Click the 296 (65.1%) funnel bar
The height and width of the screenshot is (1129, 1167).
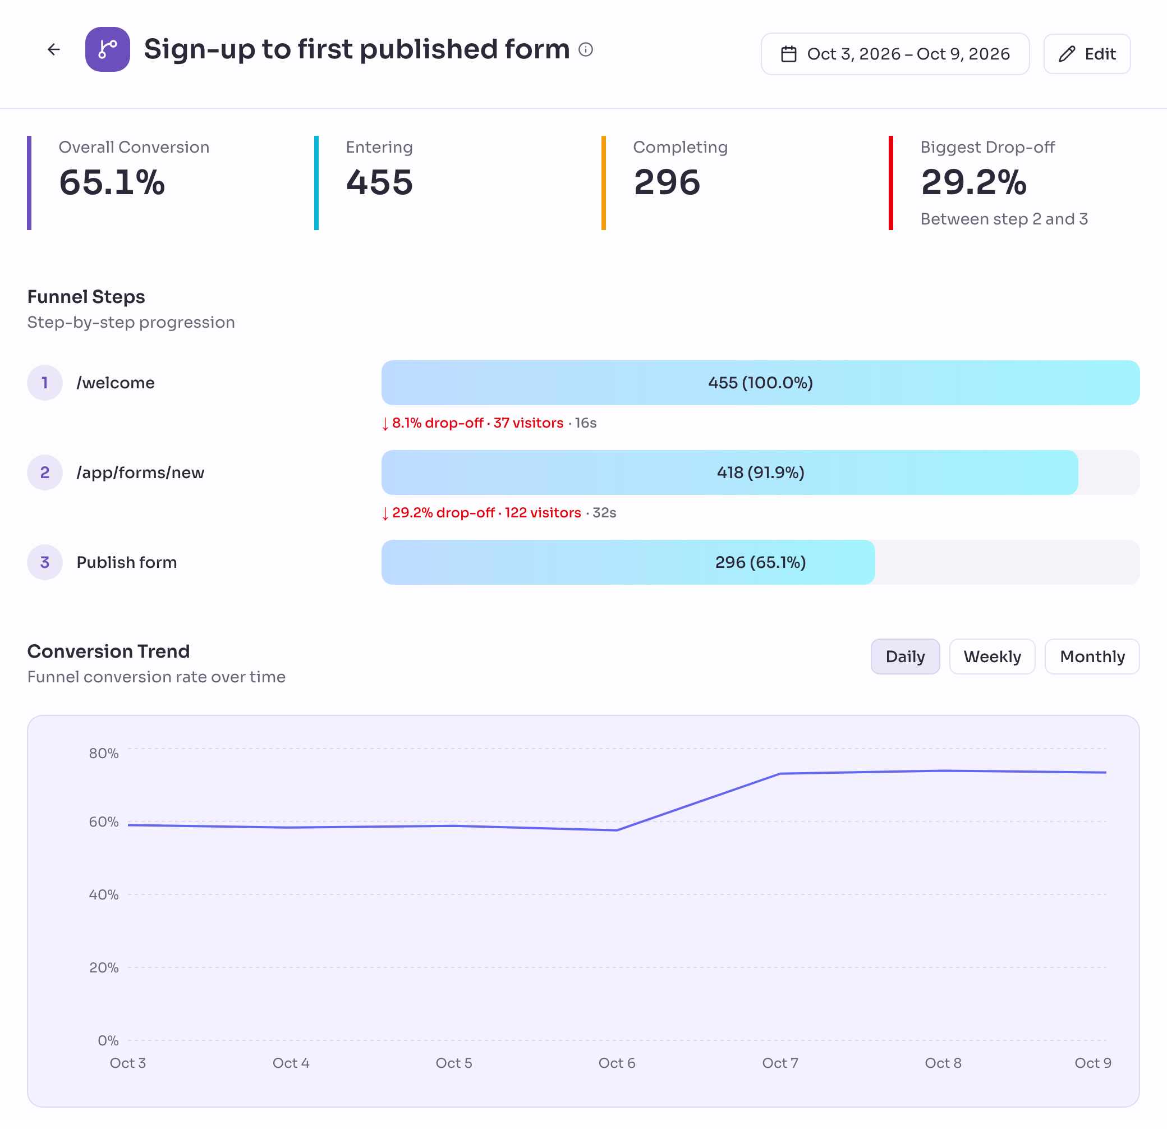pos(628,562)
